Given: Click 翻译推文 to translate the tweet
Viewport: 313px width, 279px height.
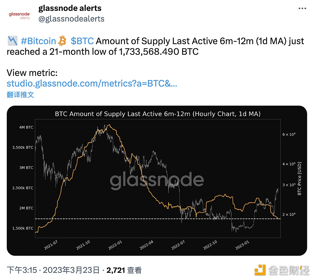Looking at the screenshot, I should (20, 95).
